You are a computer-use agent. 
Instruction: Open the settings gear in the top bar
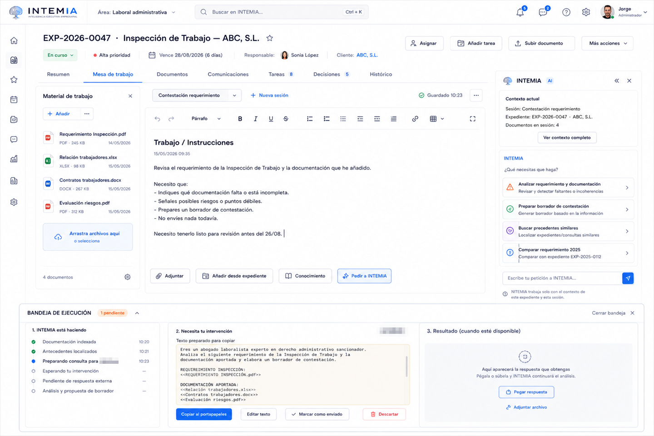tap(586, 12)
